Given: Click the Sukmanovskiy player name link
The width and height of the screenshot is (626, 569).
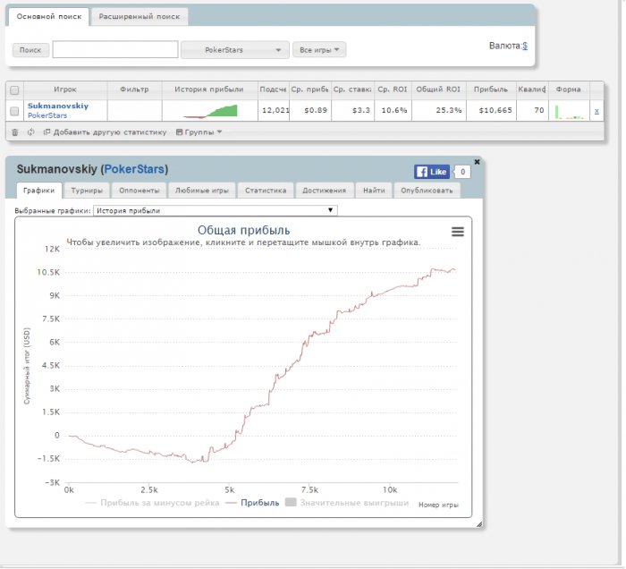Looking at the screenshot, I should (58, 106).
